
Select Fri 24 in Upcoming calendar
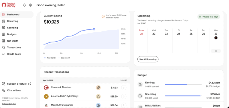tap(179, 32)
